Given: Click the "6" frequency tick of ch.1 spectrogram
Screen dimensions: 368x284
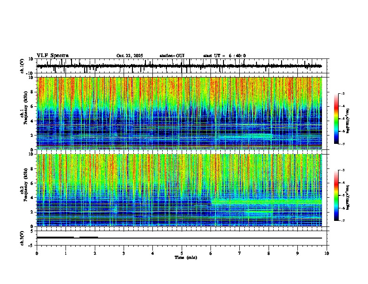Looking at the screenshot, I should (x=33, y=106).
